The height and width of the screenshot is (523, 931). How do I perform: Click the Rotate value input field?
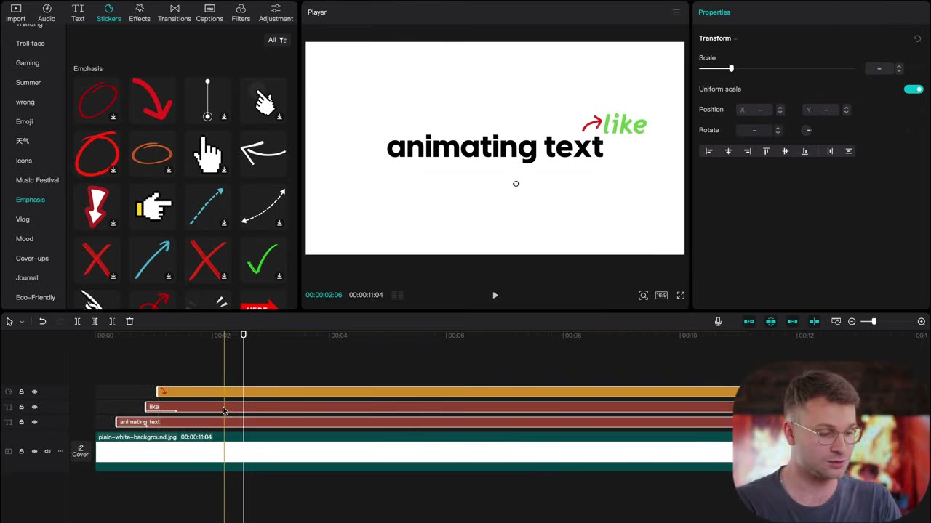[x=754, y=130]
